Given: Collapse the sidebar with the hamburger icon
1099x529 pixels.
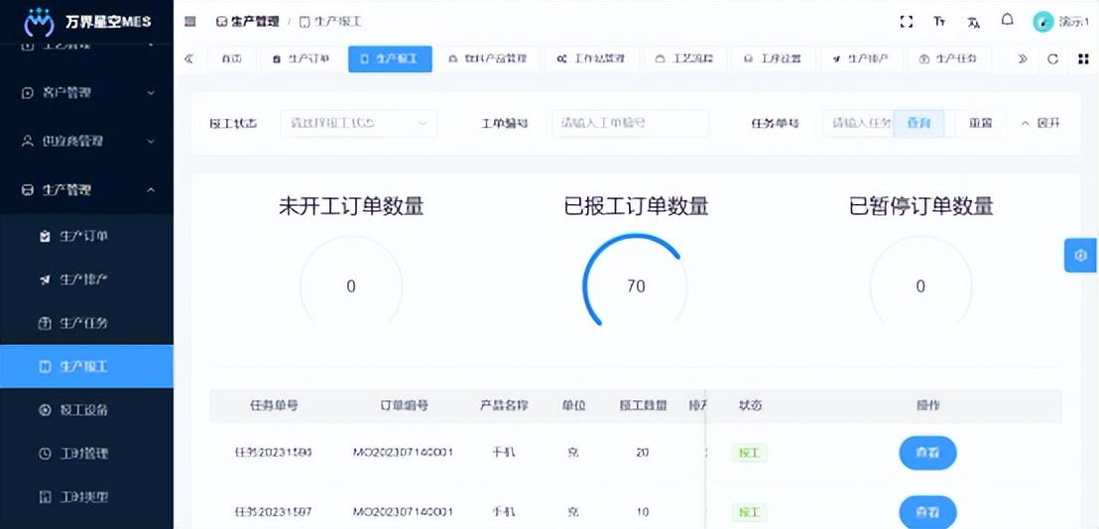Looking at the screenshot, I should point(189,22).
